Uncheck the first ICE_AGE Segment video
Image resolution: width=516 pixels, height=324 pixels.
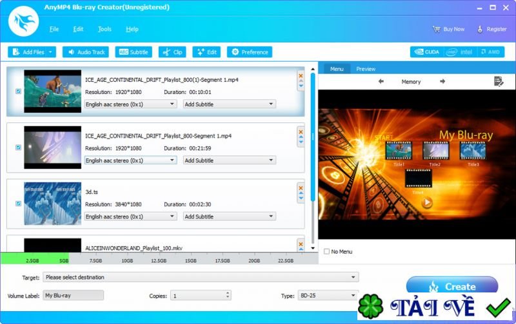coord(17,91)
